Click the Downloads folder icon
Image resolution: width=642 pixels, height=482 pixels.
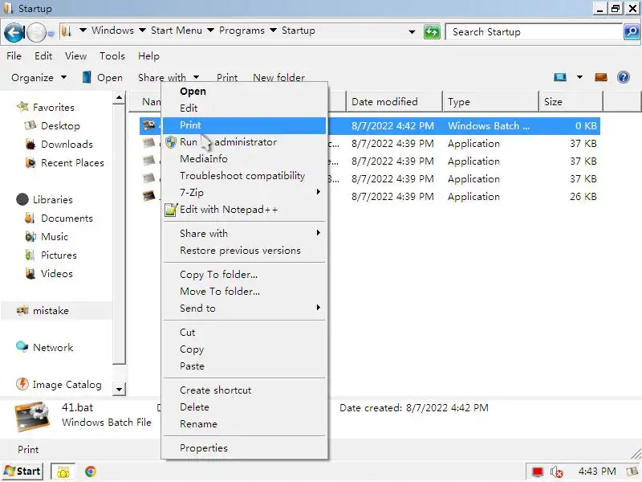click(30, 144)
